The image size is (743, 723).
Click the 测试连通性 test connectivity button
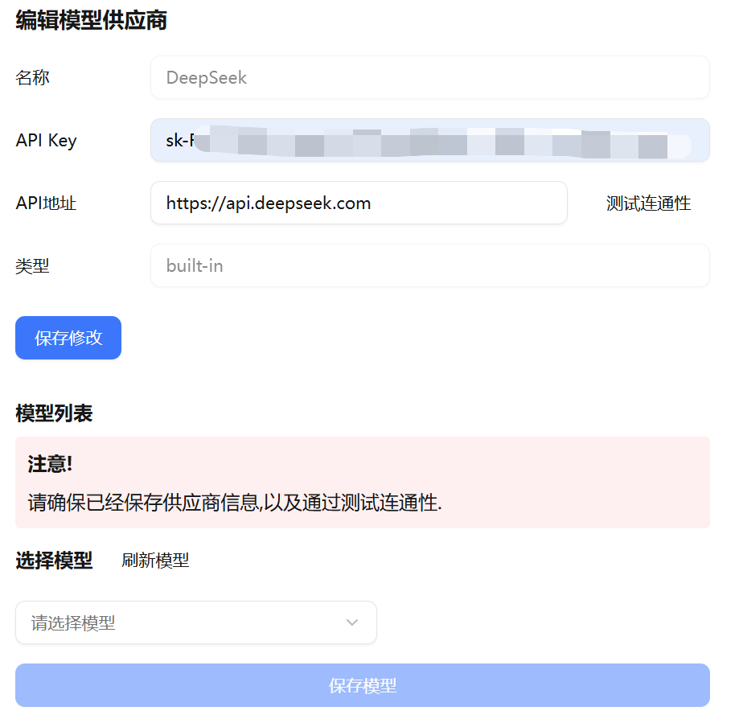click(x=648, y=203)
